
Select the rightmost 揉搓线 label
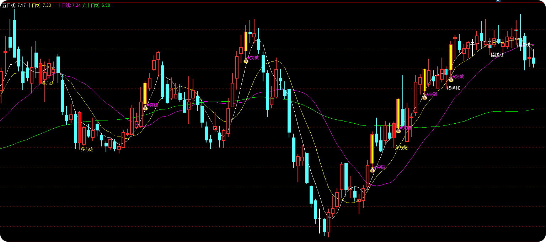coord(524,45)
